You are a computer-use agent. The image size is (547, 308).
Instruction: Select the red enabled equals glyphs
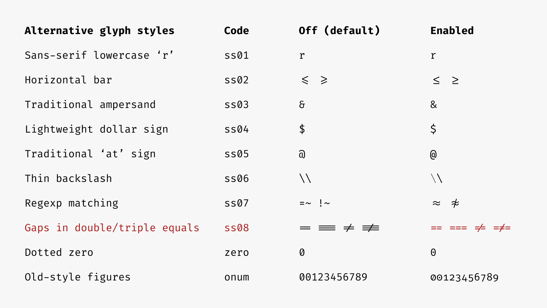coord(470,228)
